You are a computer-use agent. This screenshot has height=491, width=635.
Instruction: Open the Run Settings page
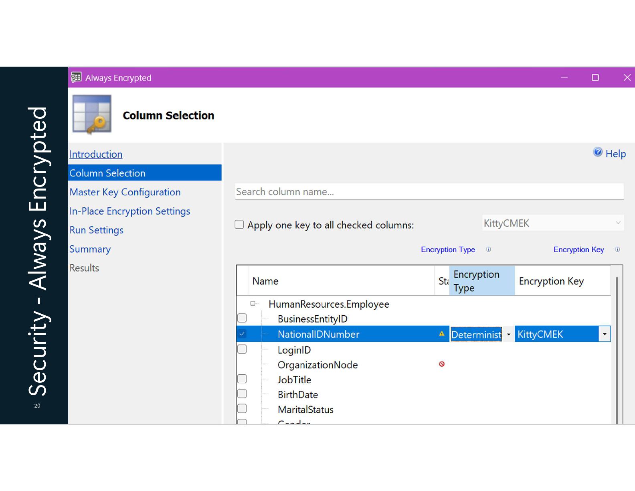click(x=96, y=230)
